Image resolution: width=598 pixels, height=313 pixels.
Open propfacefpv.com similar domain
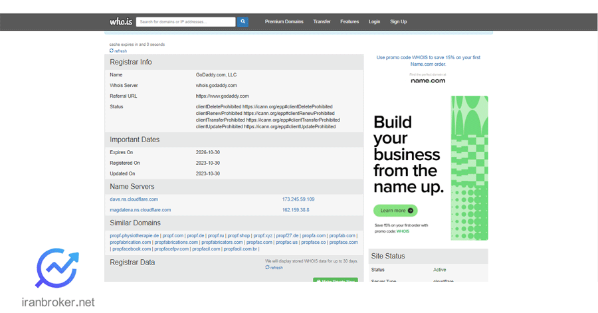[171, 249]
